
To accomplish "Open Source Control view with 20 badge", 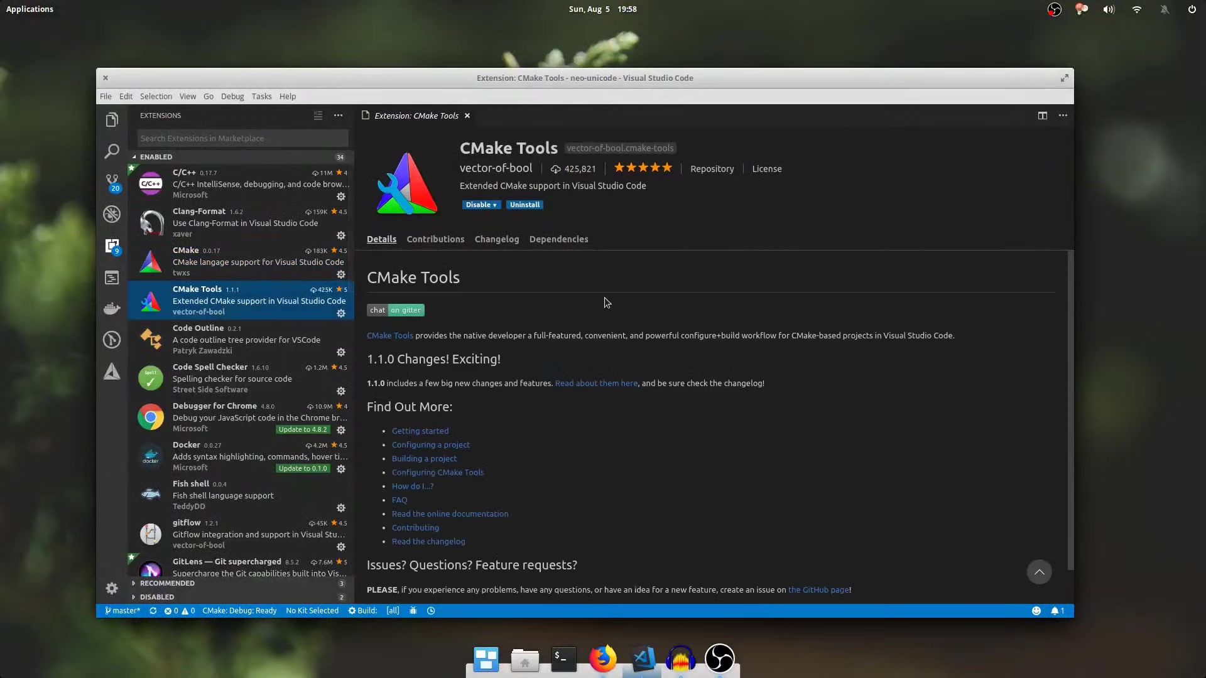I will [x=112, y=183].
